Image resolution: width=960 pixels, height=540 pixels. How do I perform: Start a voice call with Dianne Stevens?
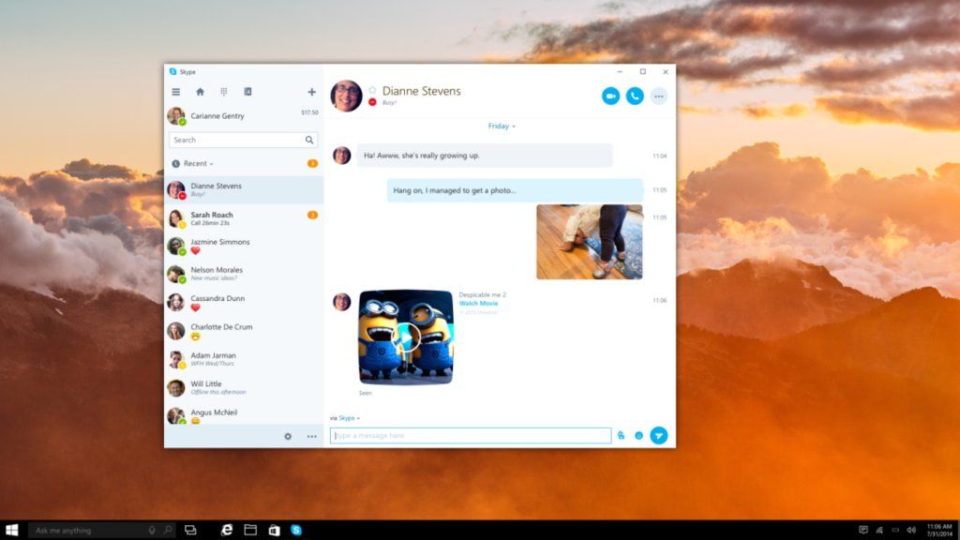pyautogui.click(x=635, y=96)
